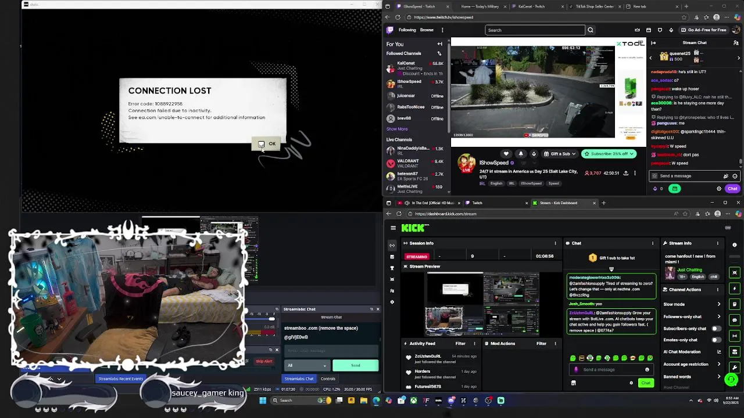This screenshot has height=418, width=744.
Task: Open the Browse menu on Twitch
Action: coord(427,30)
